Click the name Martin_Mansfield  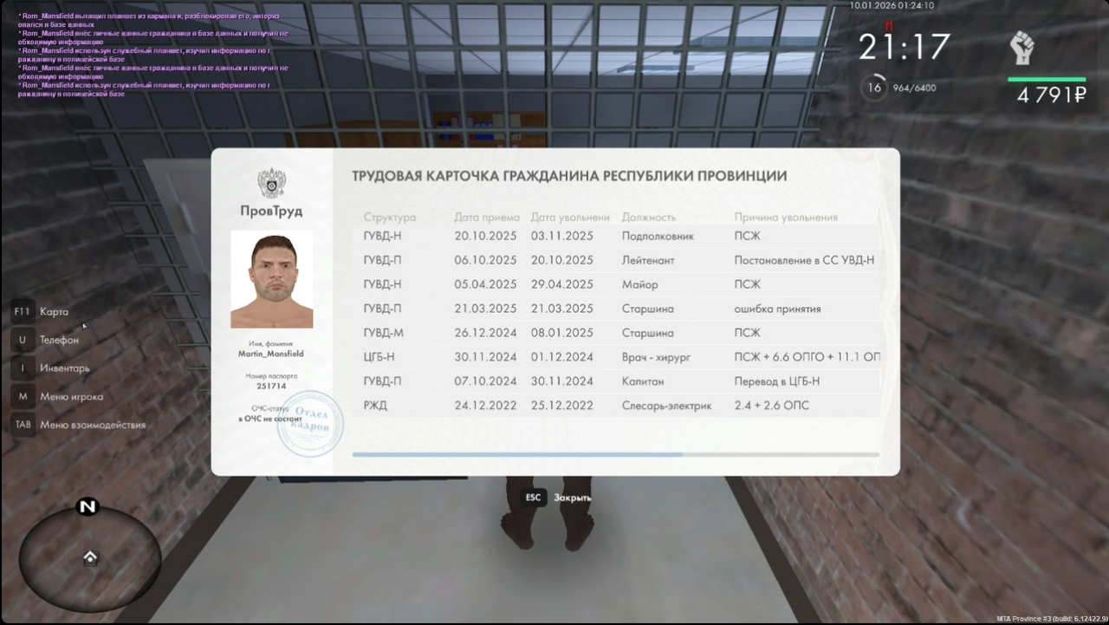pos(271,354)
